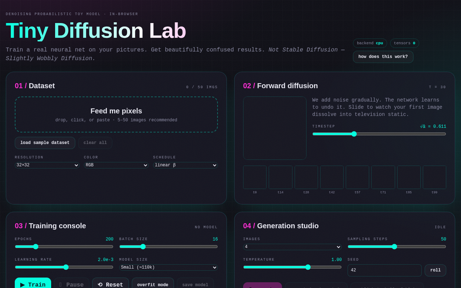Open the 'how does this work?' help
The image size is (461, 288).
pos(383,57)
